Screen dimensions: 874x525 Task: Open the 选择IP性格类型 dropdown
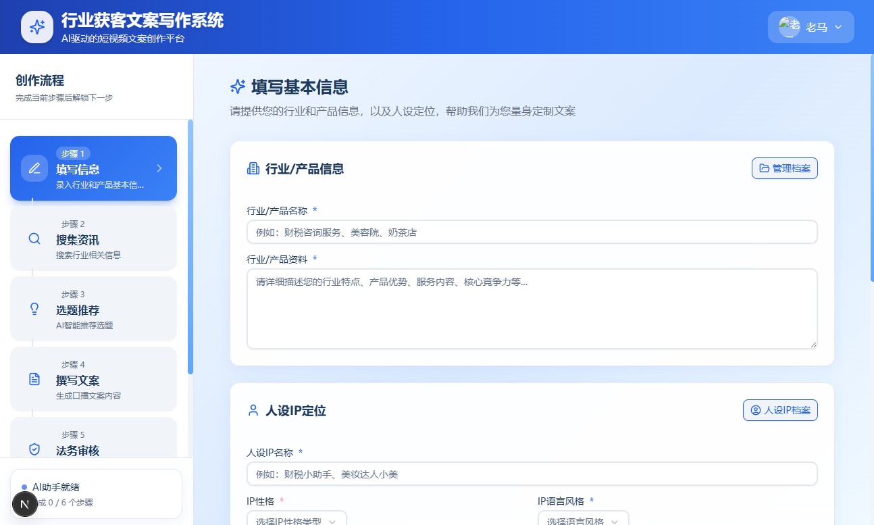[297, 520]
